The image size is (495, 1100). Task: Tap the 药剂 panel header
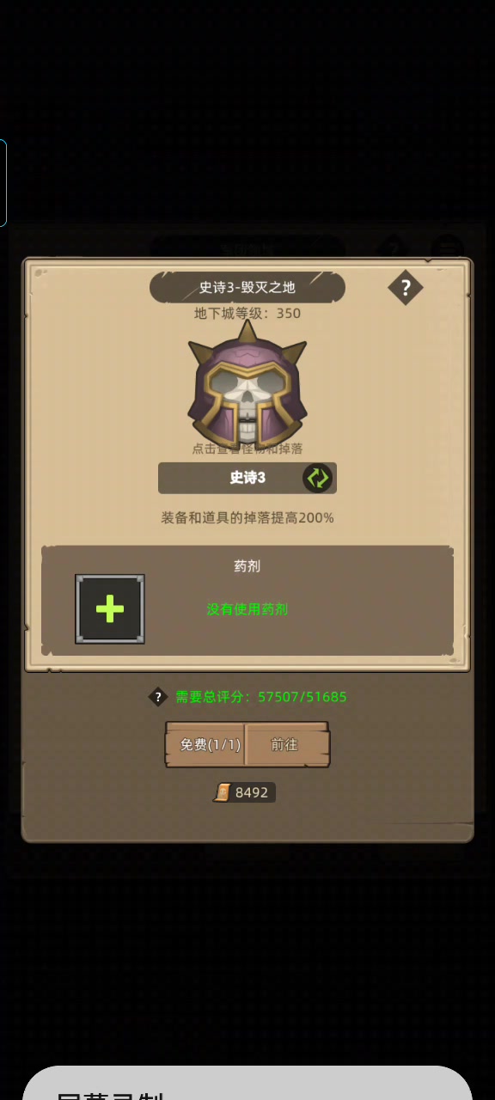click(x=247, y=566)
